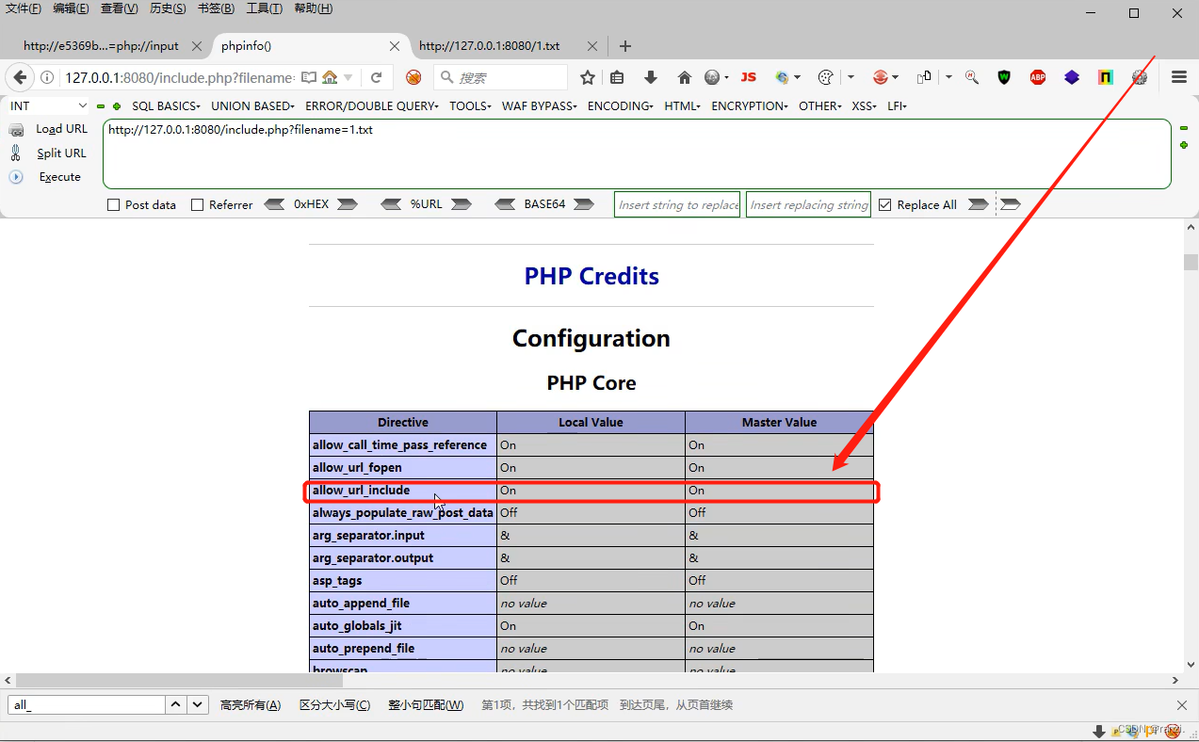Open the 书签(B) menu
This screenshot has width=1199, height=742.
216,8
